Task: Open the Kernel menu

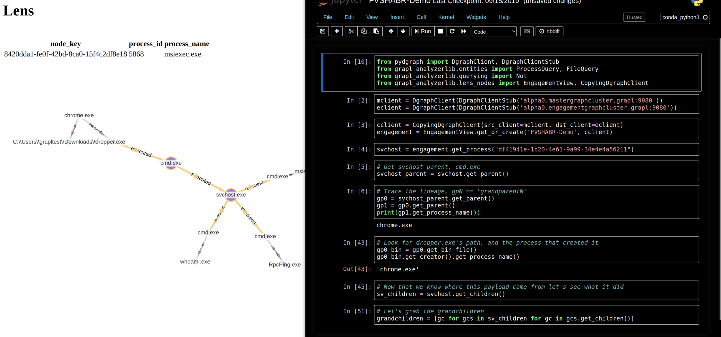Action: coord(446,17)
